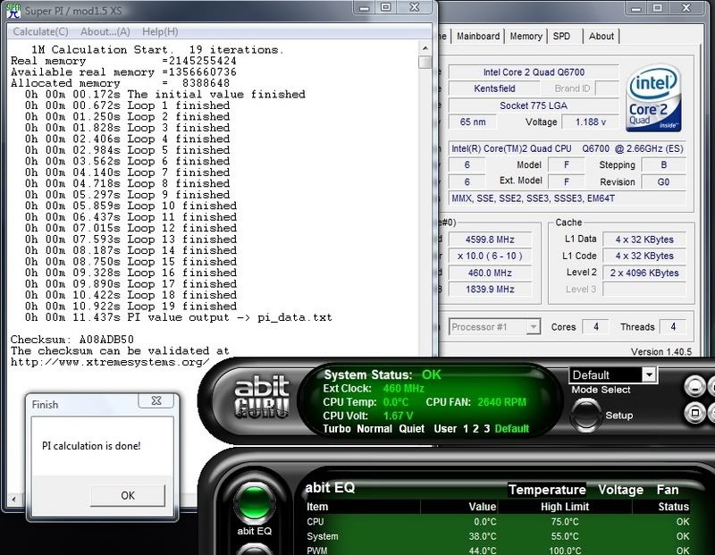Screen dimensions: 715x555
Task: Click the Threads count value '4'
Action: pyautogui.click(x=673, y=327)
